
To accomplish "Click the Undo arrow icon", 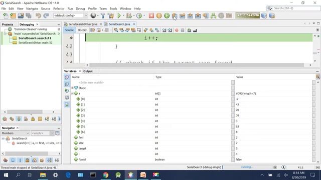I will point(38,15).
